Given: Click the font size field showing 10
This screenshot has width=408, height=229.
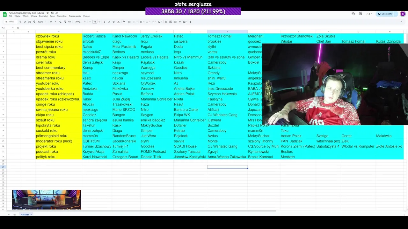Looking at the screenshot, I should pos(95,22).
